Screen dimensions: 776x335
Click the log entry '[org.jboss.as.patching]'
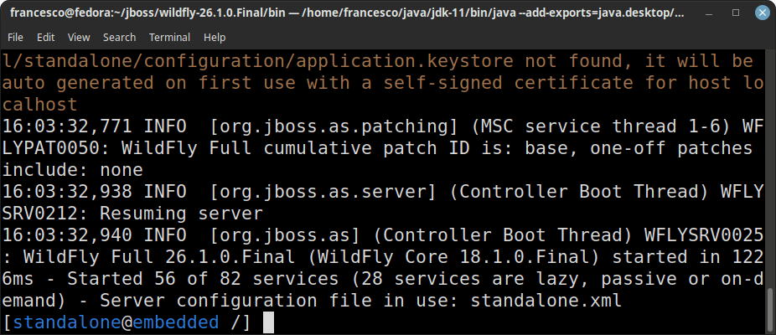[x=334, y=126]
